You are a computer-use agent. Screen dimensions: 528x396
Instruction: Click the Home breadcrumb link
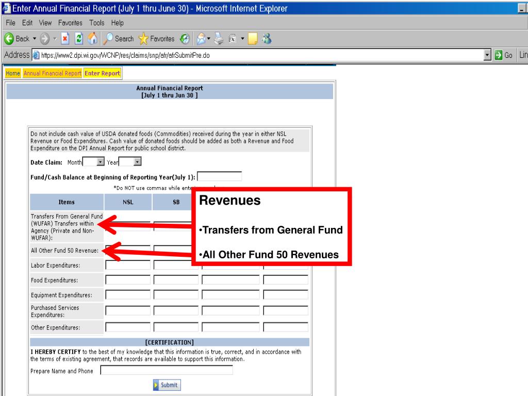coord(13,73)
